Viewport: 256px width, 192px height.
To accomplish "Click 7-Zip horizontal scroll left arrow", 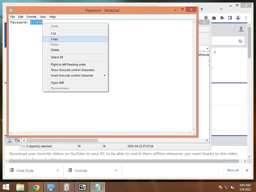I will coord(24,140).
